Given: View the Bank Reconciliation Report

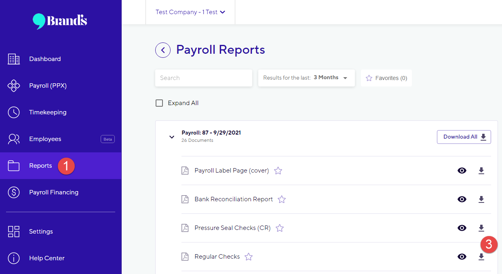Looking at the screenshot, I should tap(462, 199).
